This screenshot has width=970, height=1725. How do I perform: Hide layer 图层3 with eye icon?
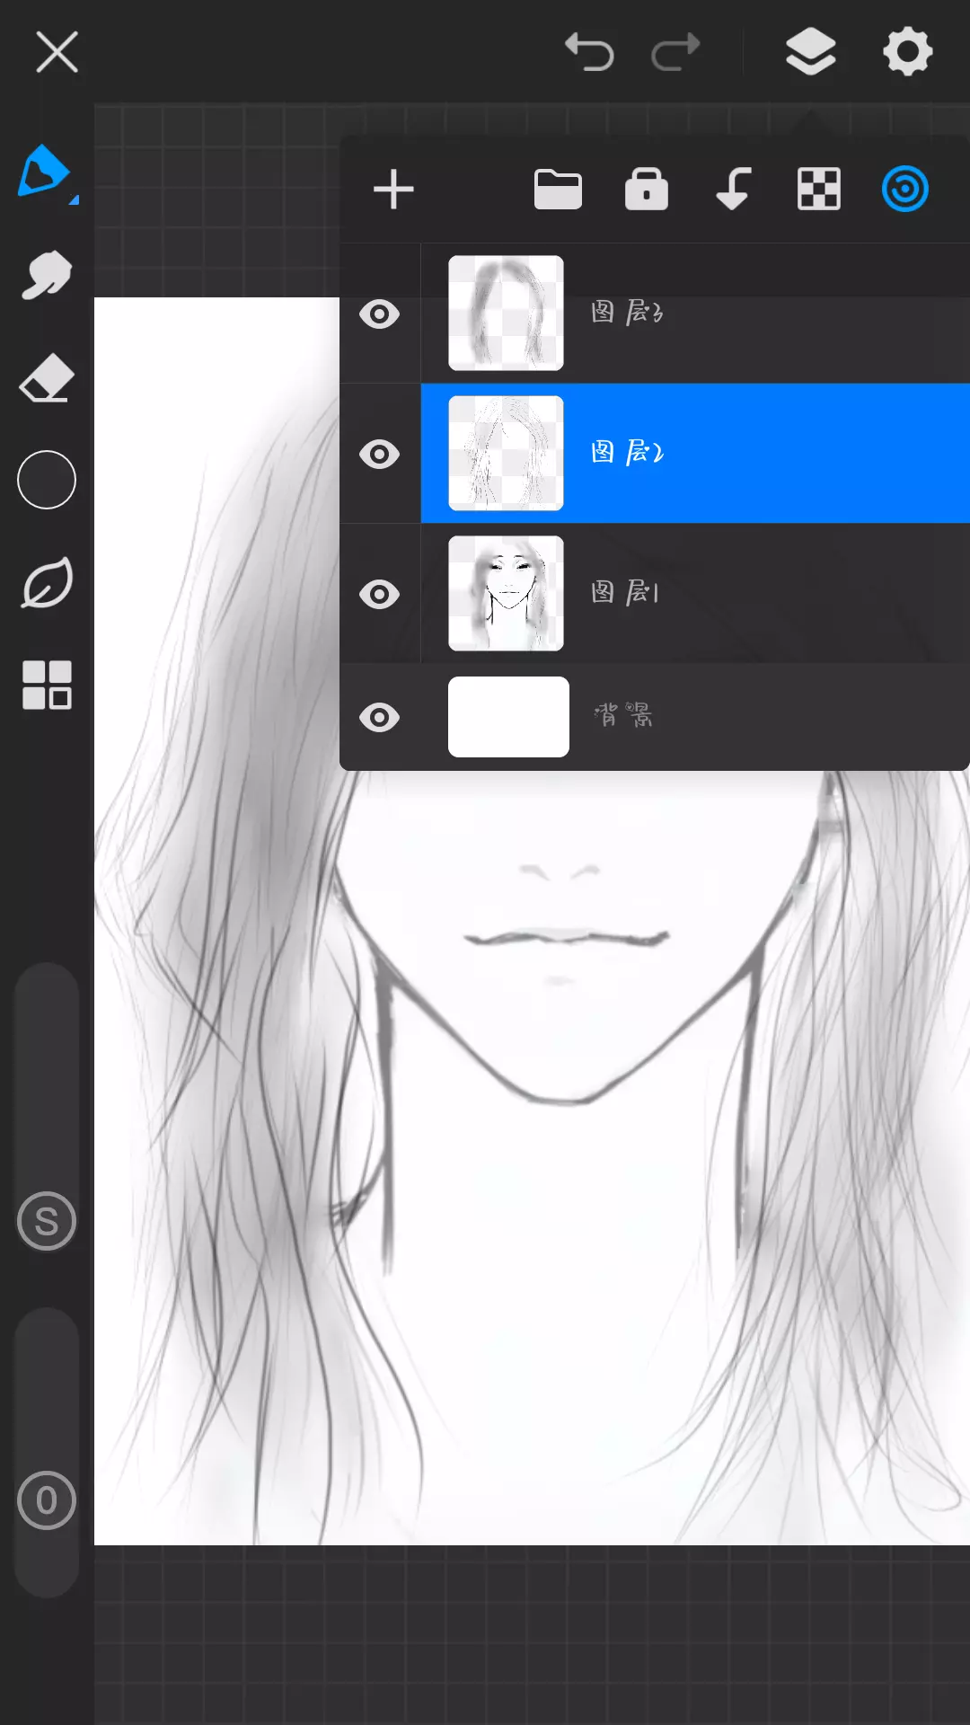point(379,314)
